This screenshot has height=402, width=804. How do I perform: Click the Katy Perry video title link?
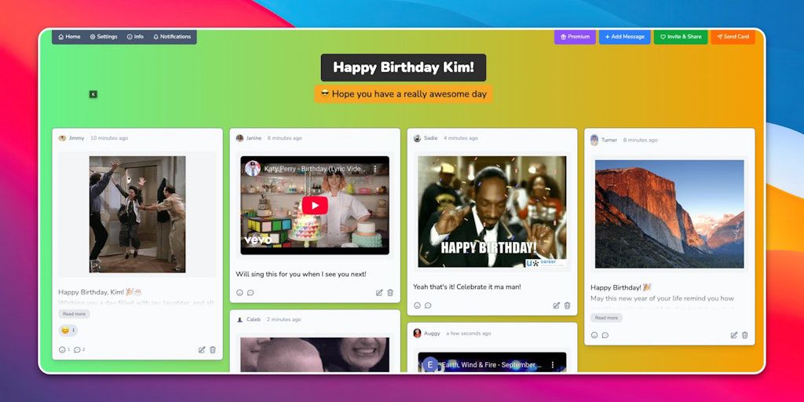(315, 169)
